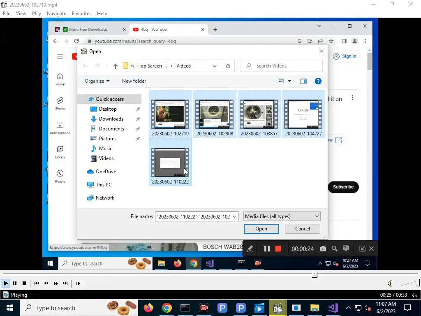Open YouTube Shorts in sidebar
The width and height of the screenshot is (421, 316).
60,103
